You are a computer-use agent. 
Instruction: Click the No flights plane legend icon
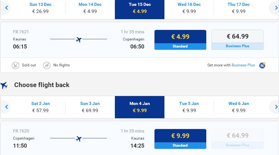(x=47, y=65)
